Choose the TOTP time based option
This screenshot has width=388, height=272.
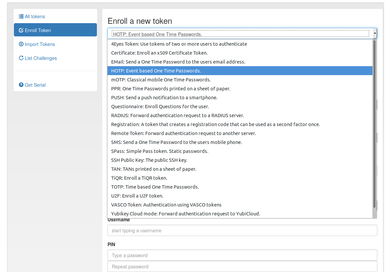(240, 187)
